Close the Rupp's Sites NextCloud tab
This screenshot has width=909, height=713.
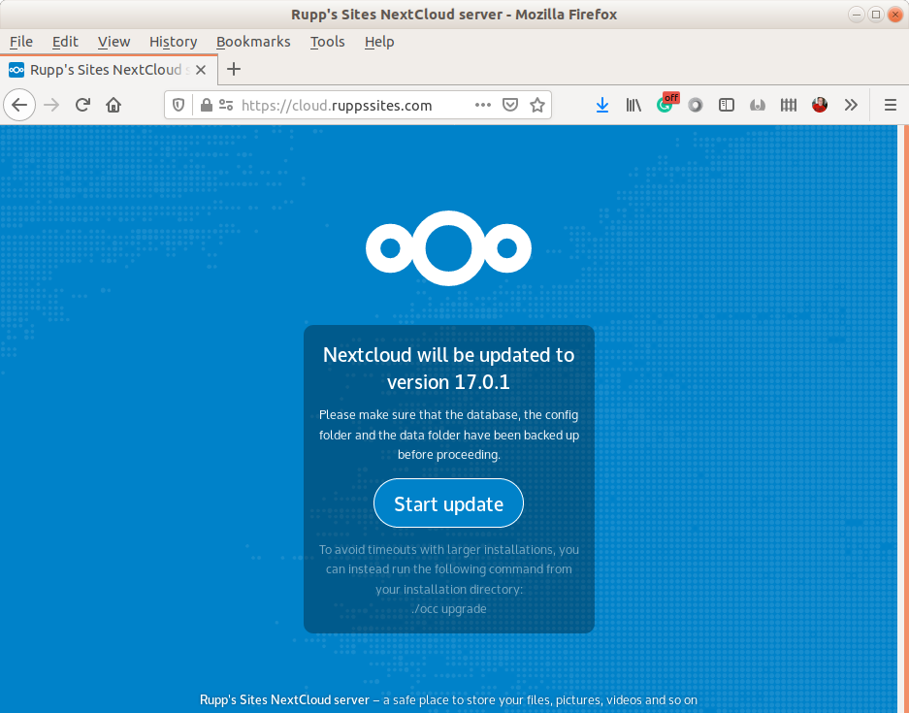(201, 70)
